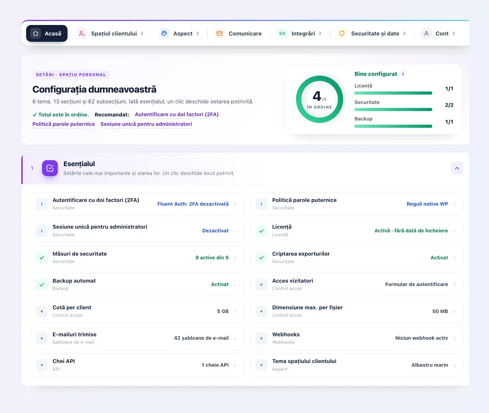Follow the Politică parole puternice recommended link
The width and height of the screenshot is (489, 413).
click(64, 124)
